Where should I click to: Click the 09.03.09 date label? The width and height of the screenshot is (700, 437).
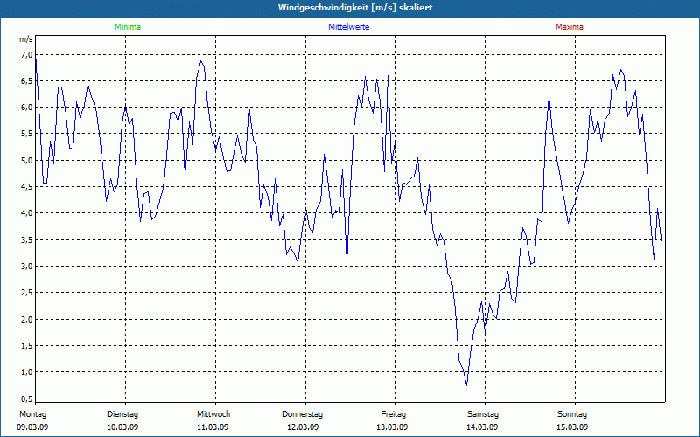click(32, 427)
